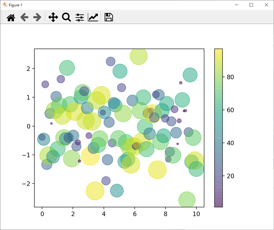Click the colorbar gradient strip
This screenshot has width=274, height=230.
[219, 128]
